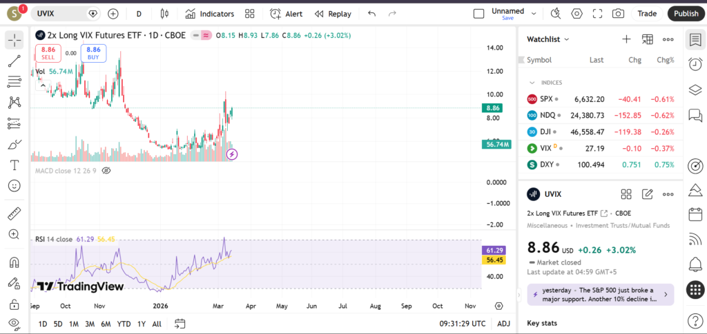Open Indicators dialog
707x334 pixels.
point(209,14)
